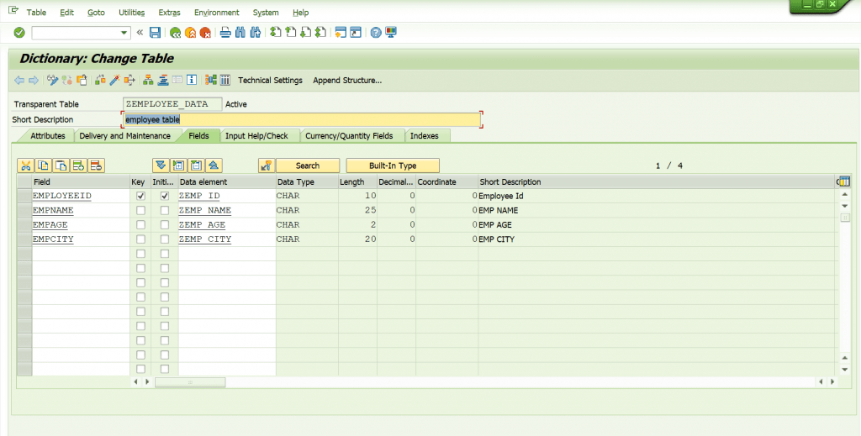Click the orange Exit icon
The height and width of the screenshot is (436, 861).
pos(191,33)
